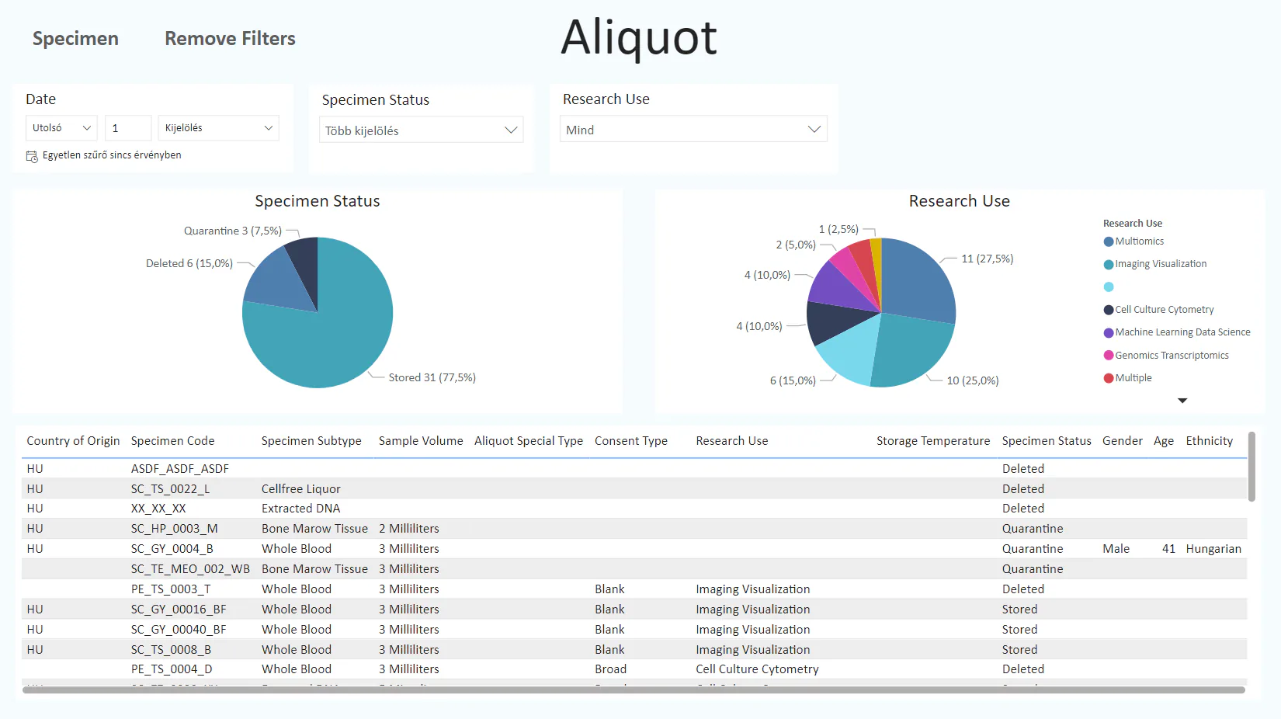
Task: Expand the Research Use Mind dropdown
Action: (693, 130)
